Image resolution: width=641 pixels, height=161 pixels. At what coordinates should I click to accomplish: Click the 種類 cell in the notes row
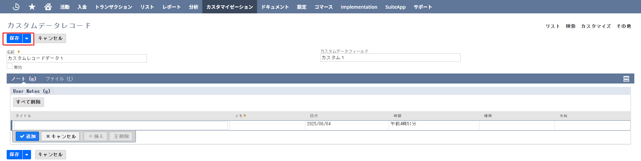(x=517, y=125)
